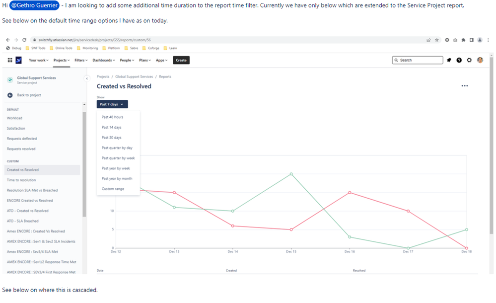Open the extensions puzzle icon
Viewport: 496px width, 303px height.
click(x=463, y=40)
